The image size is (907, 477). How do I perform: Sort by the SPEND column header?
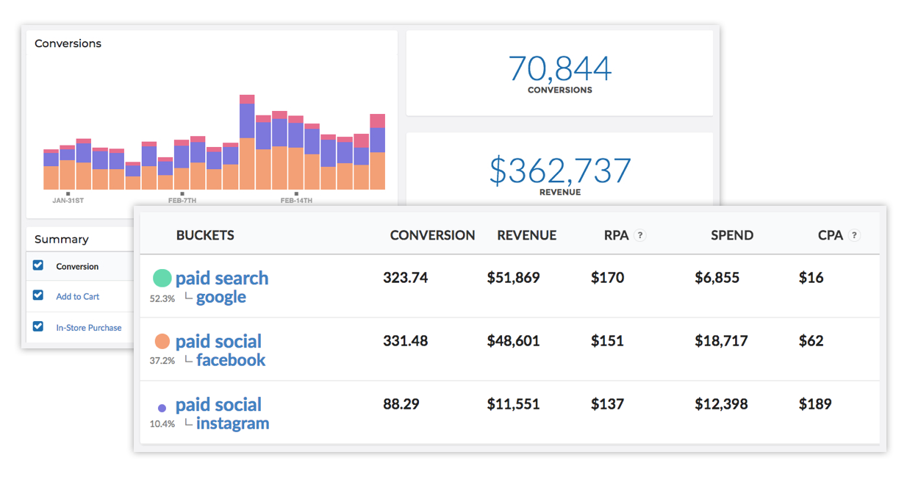[732, 236]
